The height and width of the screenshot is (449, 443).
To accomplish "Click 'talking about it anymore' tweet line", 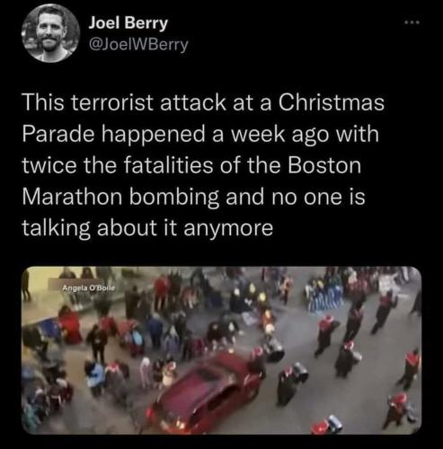I will (147, 229).
